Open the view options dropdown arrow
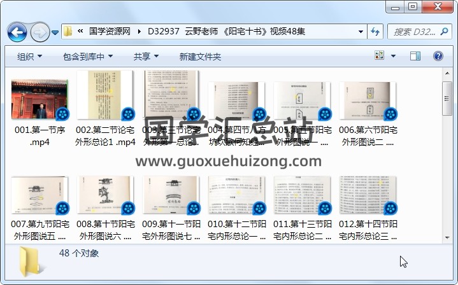Viewport: 458px width, 285px height. point(393,56)
